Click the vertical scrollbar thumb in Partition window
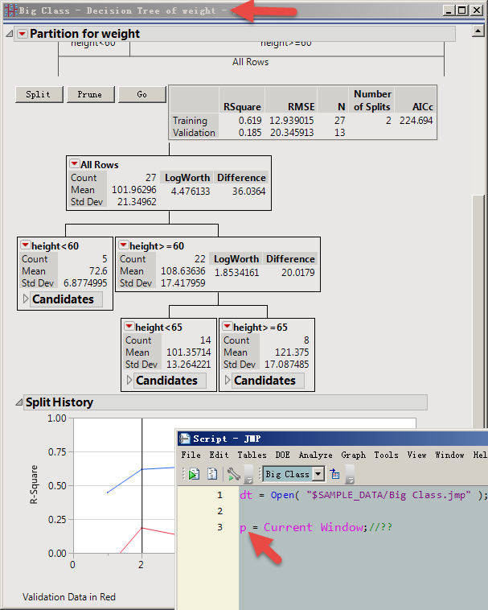 tap(478, 311)
